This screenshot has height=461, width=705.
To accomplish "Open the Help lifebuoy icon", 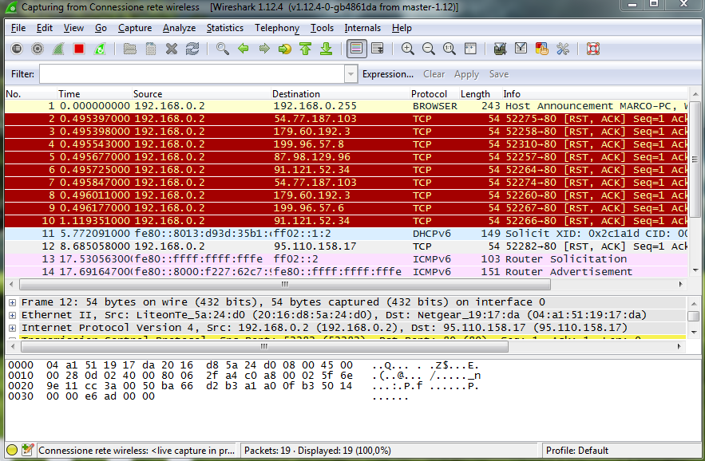I will (x=592, y=49).
